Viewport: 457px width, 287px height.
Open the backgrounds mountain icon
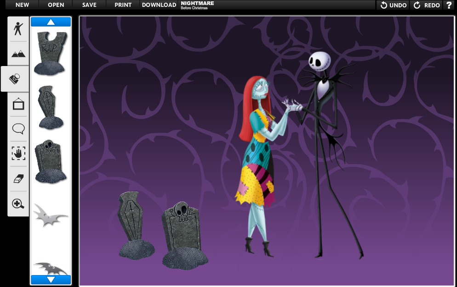(18, 54)
